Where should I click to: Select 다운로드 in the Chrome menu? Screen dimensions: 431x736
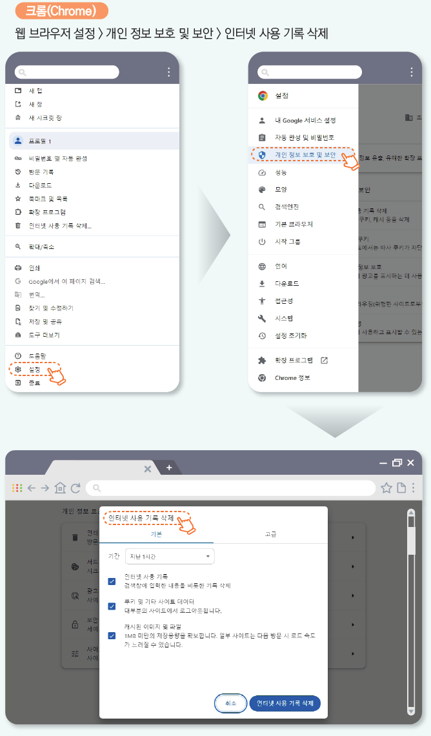click(41, 185)
